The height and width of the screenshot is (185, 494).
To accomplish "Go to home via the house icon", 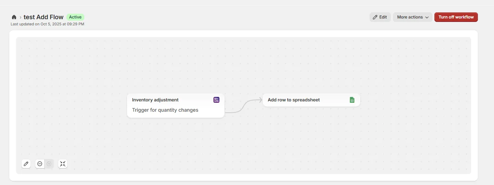I will coord(14,17).
